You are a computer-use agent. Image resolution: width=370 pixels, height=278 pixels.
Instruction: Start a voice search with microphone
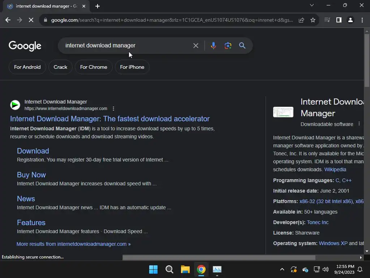point(213,46)
